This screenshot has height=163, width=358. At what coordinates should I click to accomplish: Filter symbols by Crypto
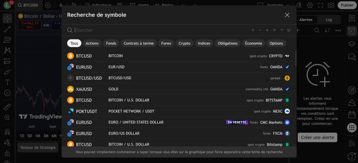(x=185, y=43)
